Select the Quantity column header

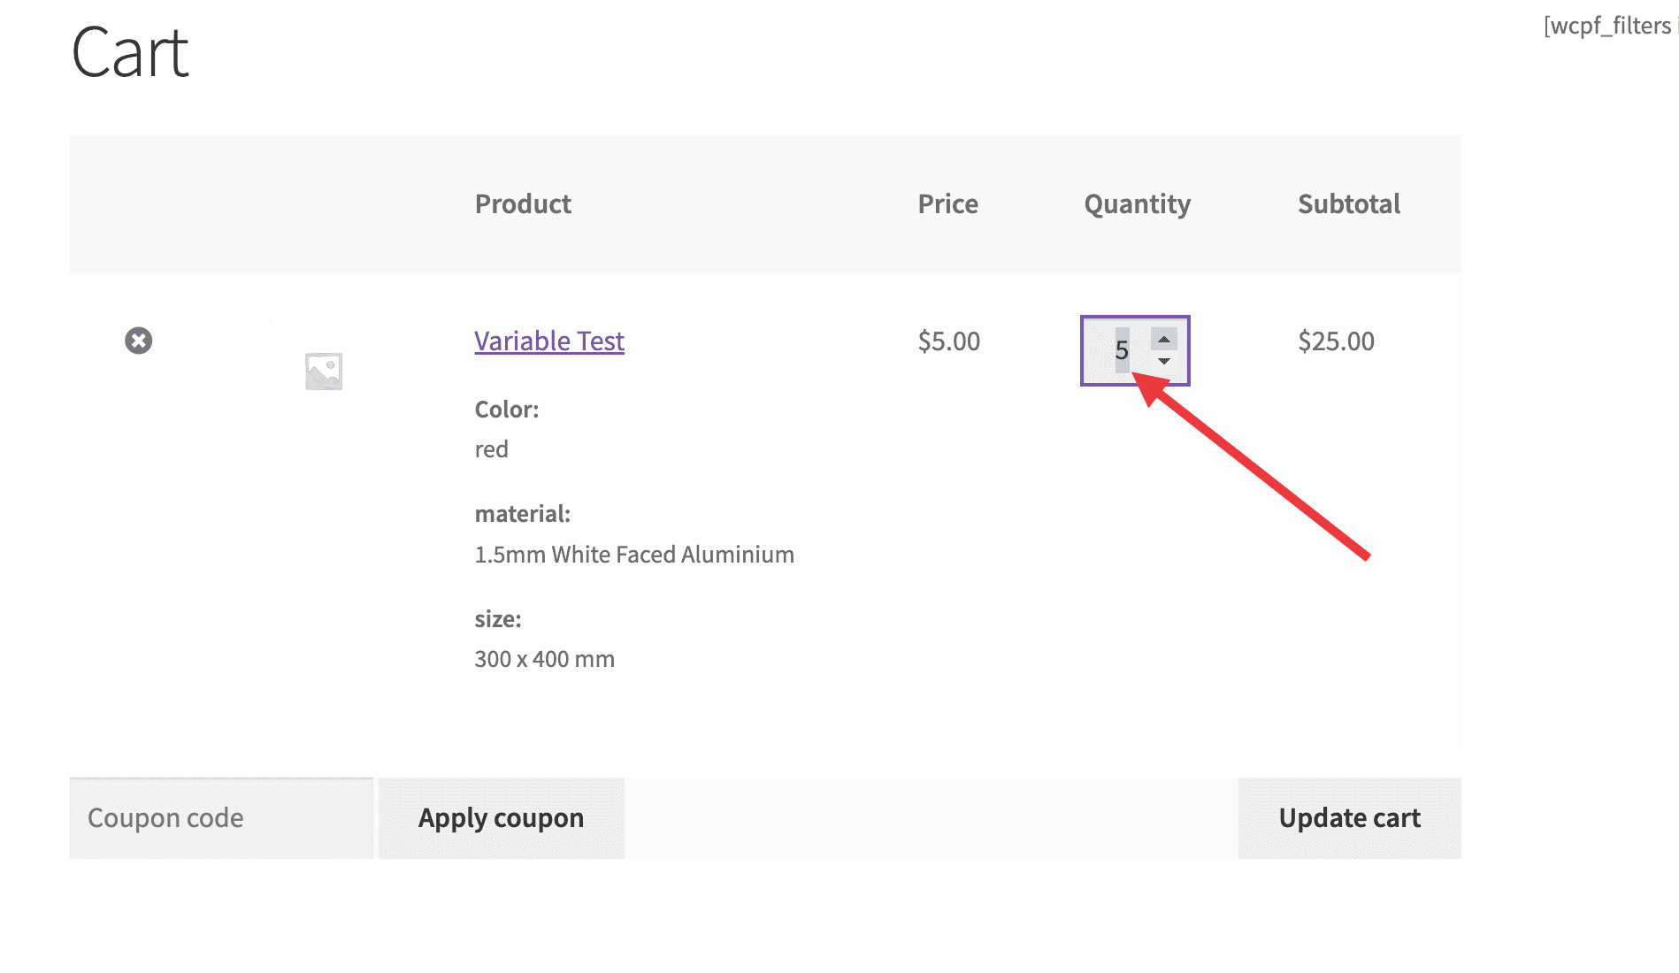pyautogui.click(x=1138, y=203)
